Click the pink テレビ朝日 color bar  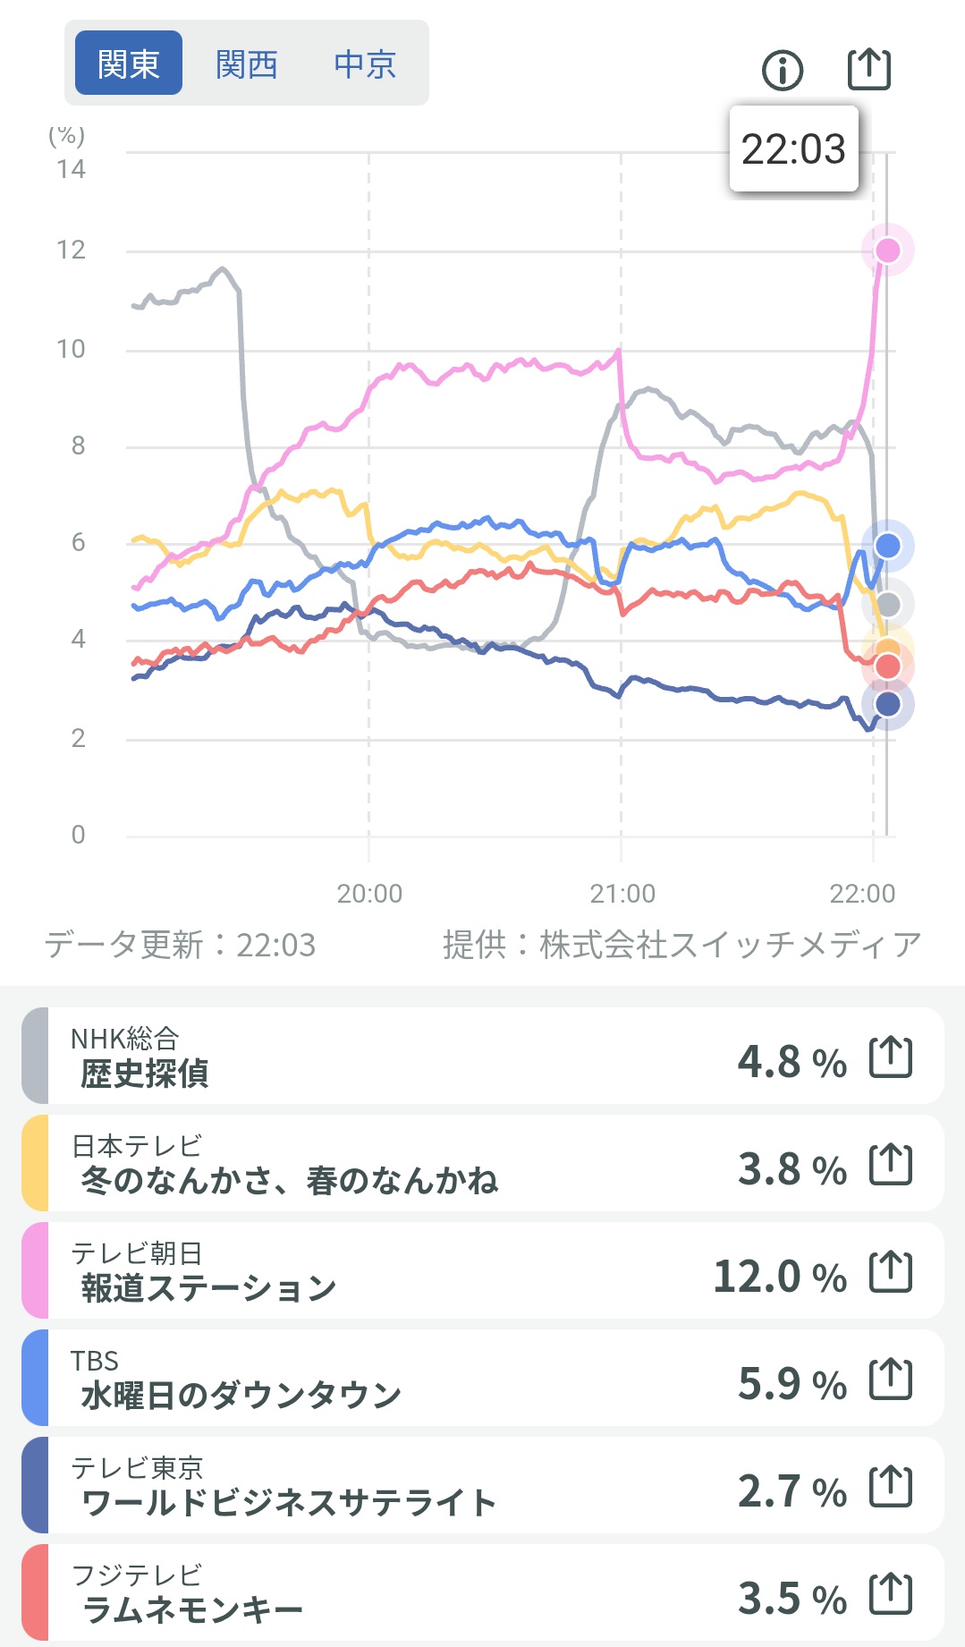35,1271
